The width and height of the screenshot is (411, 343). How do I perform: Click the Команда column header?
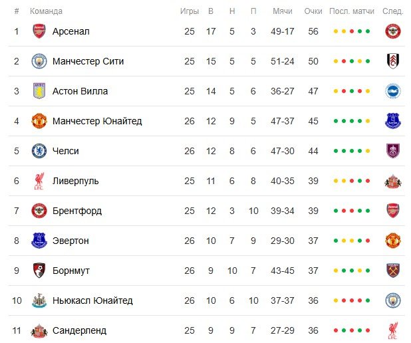coord(47,11)
